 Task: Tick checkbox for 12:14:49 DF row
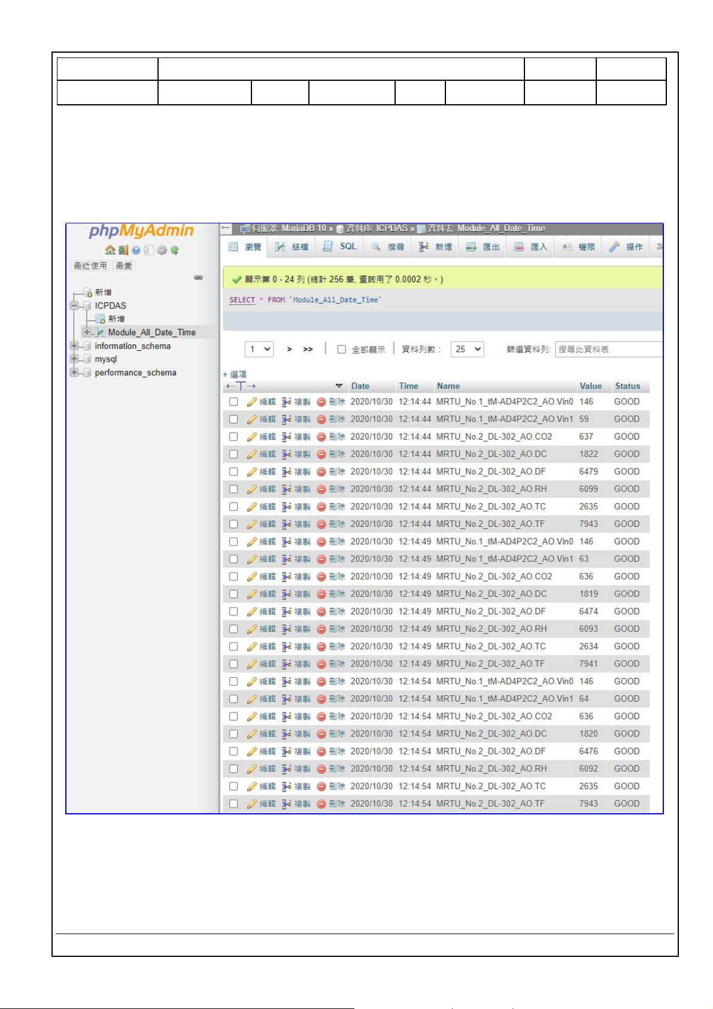click(233, 611)
